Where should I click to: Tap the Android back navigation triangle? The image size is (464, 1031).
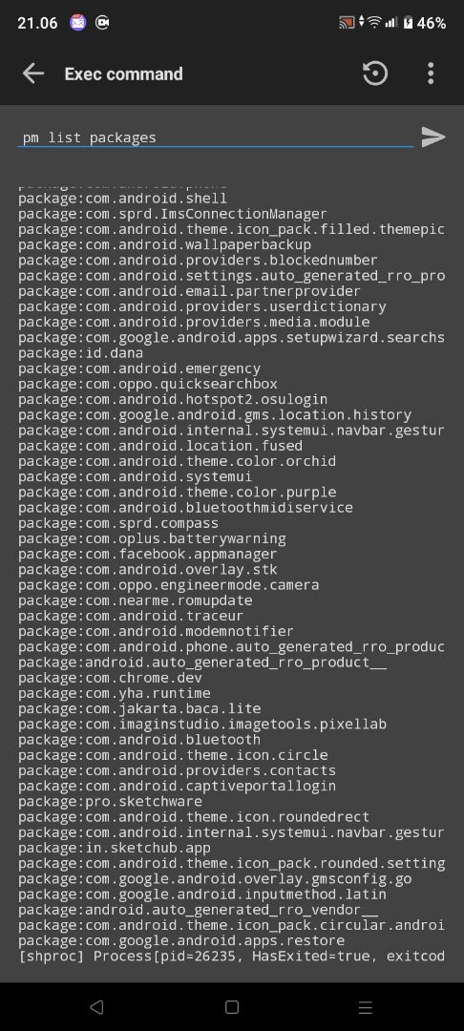(96, 1007)
